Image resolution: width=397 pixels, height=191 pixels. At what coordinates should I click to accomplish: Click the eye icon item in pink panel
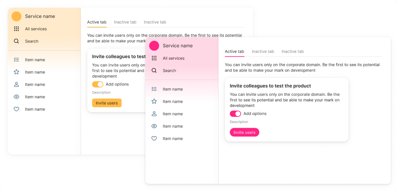(154, 126)
